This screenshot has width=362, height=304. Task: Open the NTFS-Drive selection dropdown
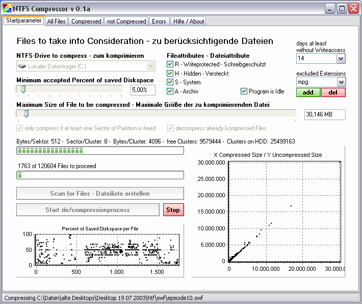point(150,66)
